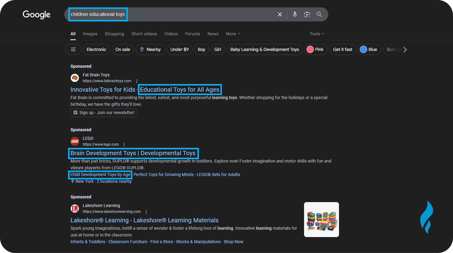Click the Find a Store sitelink
Viewport: 453px width, 253px height.
[162, 242]
